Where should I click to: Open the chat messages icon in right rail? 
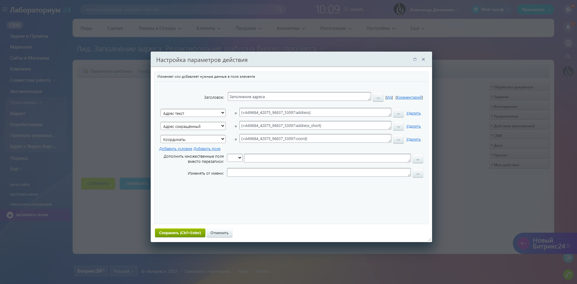click(568, 43)
